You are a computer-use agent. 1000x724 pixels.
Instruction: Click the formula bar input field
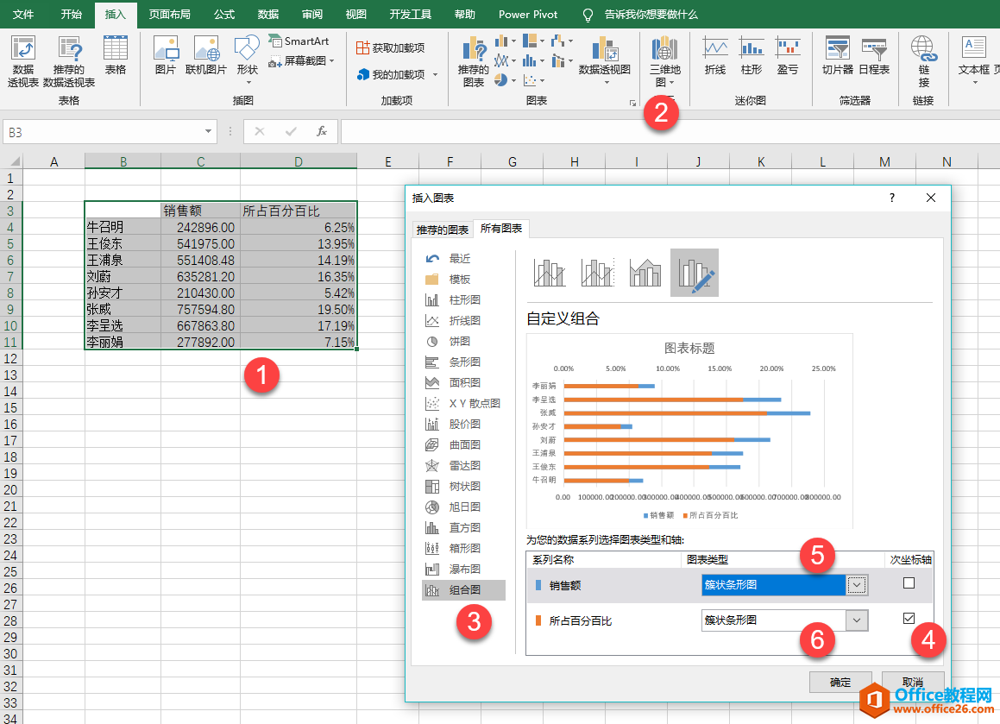click(670, 131)
